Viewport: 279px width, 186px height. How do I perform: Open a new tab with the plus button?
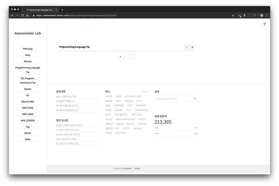(62, 10)
